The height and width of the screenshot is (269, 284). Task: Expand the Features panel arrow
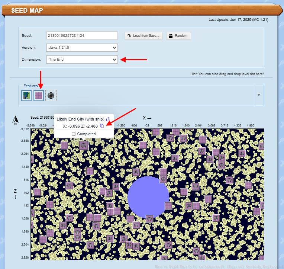tap(259, 95)
